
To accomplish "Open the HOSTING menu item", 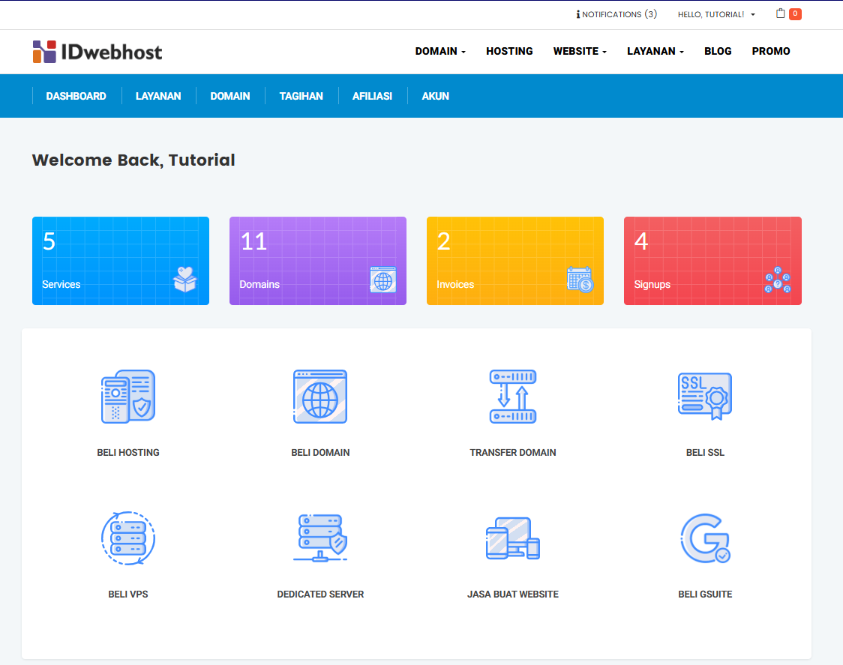I will (x=510, y=51).
